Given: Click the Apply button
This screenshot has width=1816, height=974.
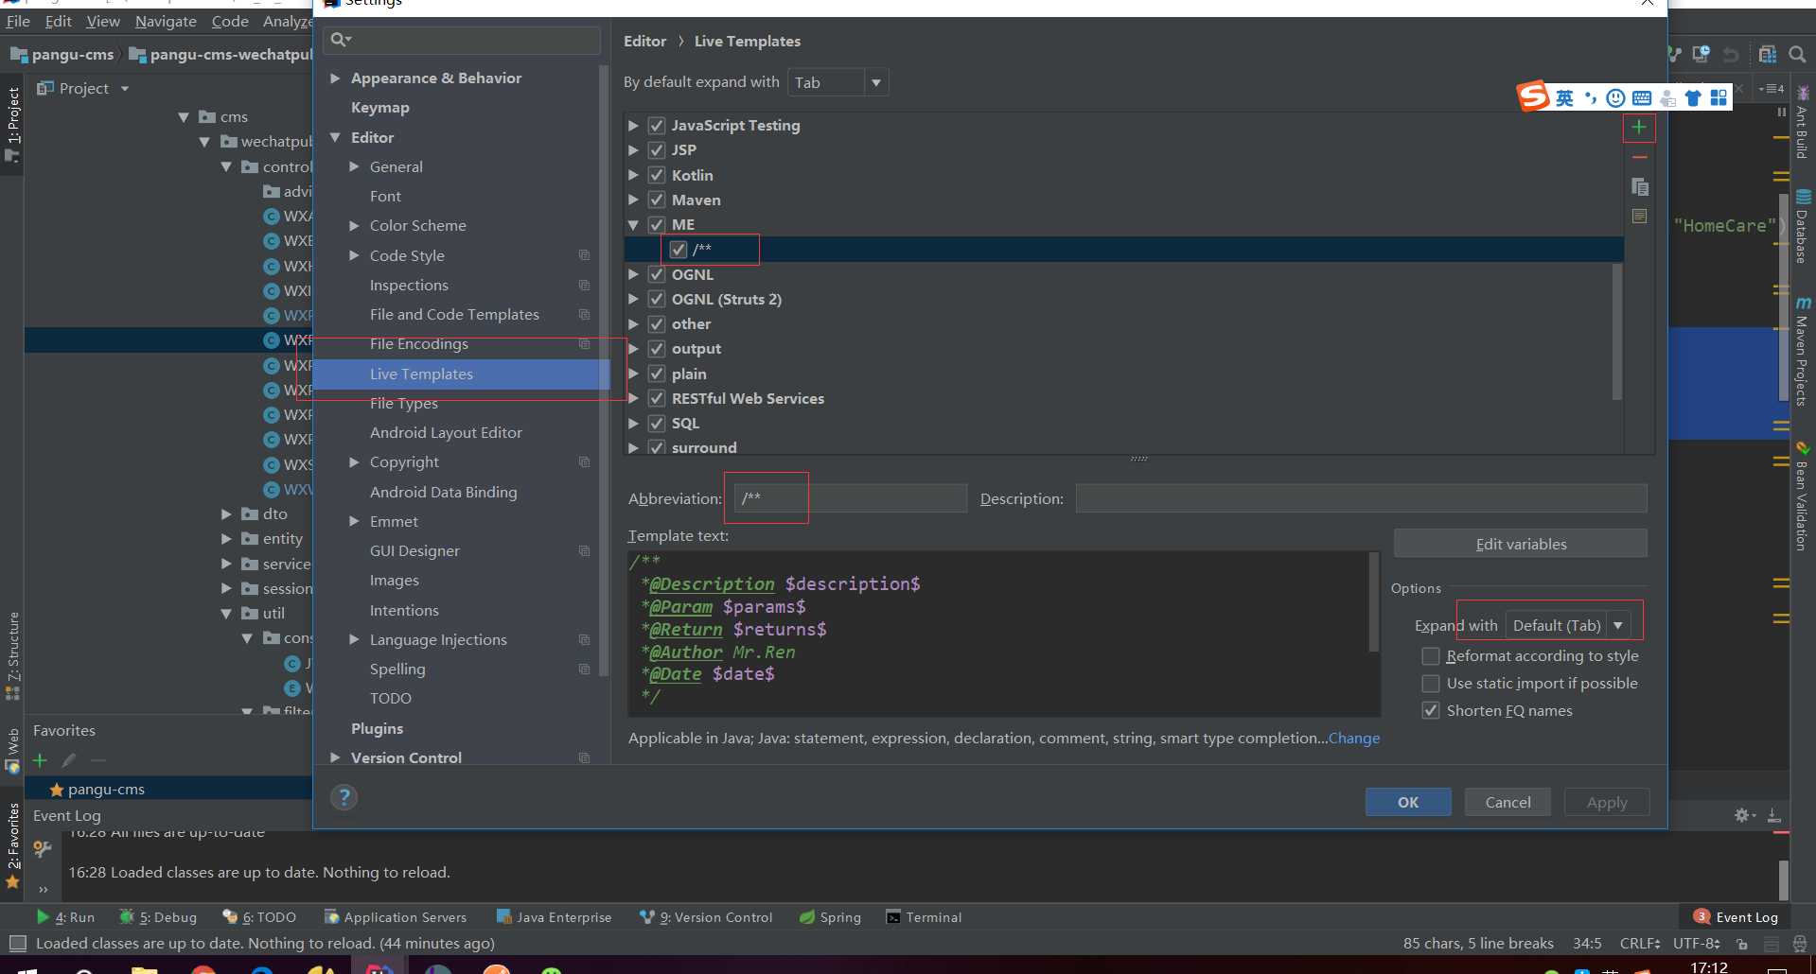Looking at the screenshot, I should pyautogui.click(x=1607, y=802).
